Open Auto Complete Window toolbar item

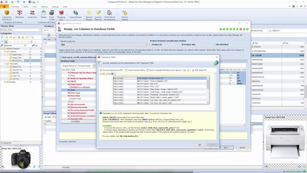(164, 70)
